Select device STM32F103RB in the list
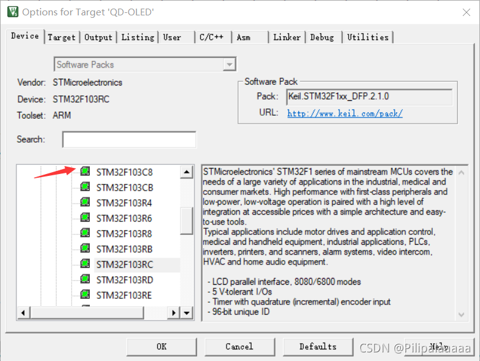The width and height of the screenshot is (480, 361). point(124,249)
